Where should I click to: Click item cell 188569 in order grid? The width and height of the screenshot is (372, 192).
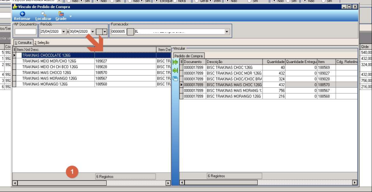(x=326, y=67)
